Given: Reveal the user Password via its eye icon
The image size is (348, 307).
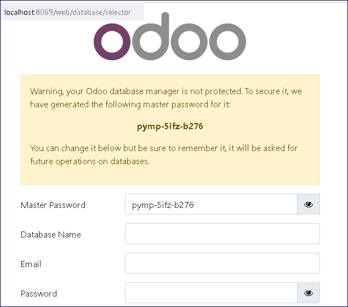Looking at the screenshot, I should (309, 293).
